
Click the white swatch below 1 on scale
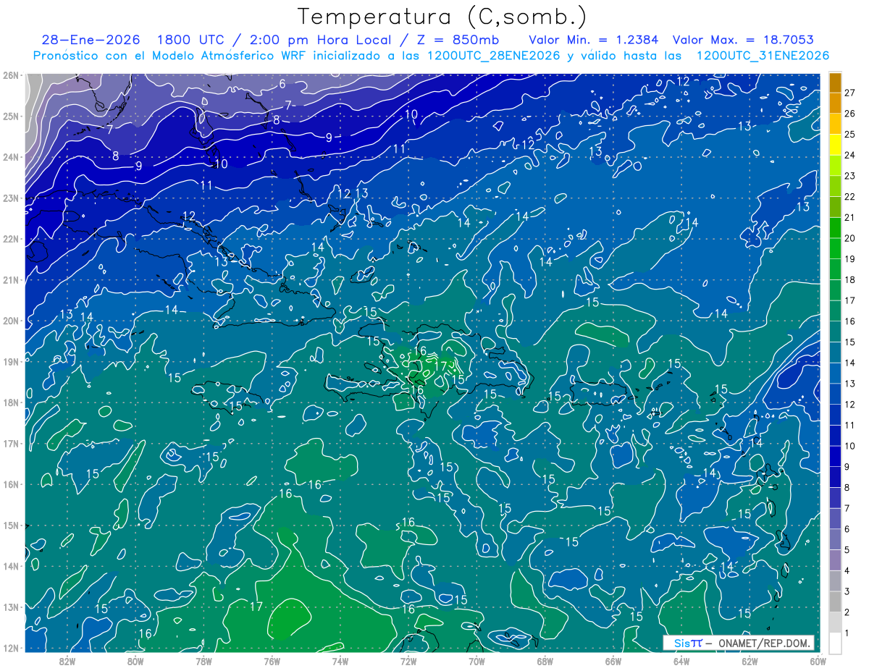click(835, 643)
